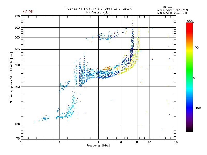This screenshot has width=207, height=155.
Task: Click the x-axis label '16'
Action: (176, 142)
